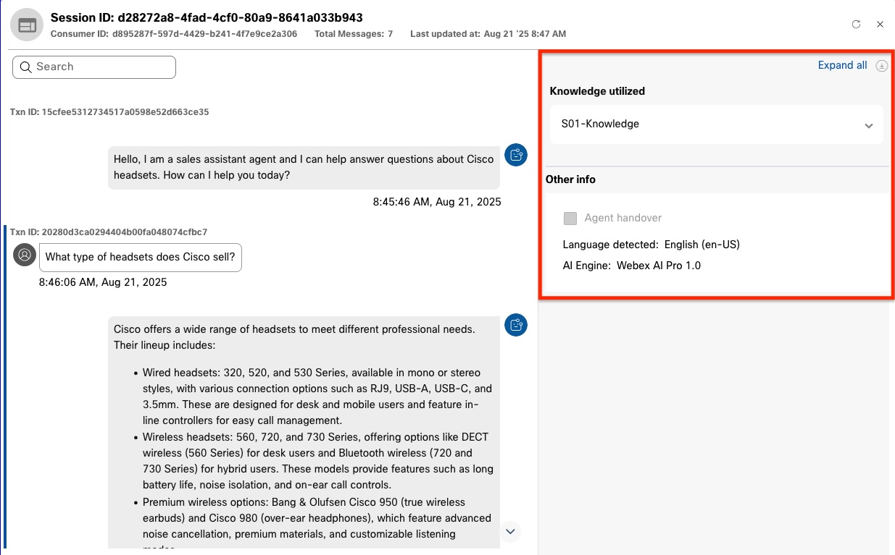This screenshot has width=895, height=555.
Task: Toggle the Agent handover checkbox
Action: (570, 218)
